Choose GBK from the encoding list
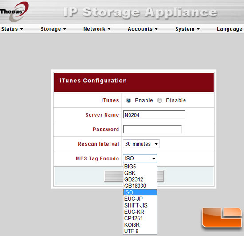Image resolution: width=244 pixels, height=236 pixels. click(140, 173)
